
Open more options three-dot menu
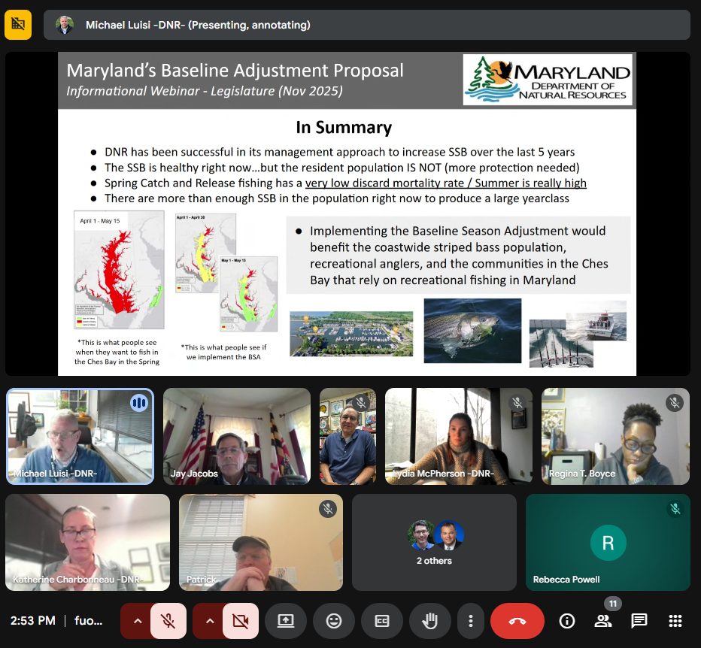point(471,621)
